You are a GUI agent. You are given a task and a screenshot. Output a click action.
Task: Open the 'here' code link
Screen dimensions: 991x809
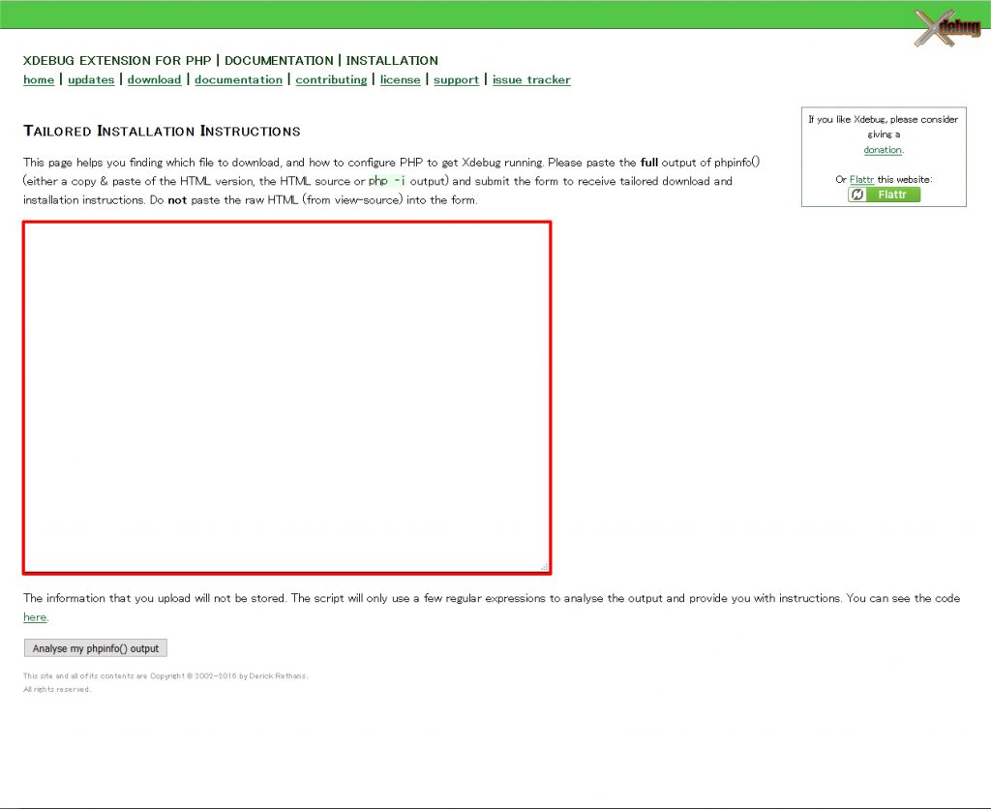(x=35, y=617)
